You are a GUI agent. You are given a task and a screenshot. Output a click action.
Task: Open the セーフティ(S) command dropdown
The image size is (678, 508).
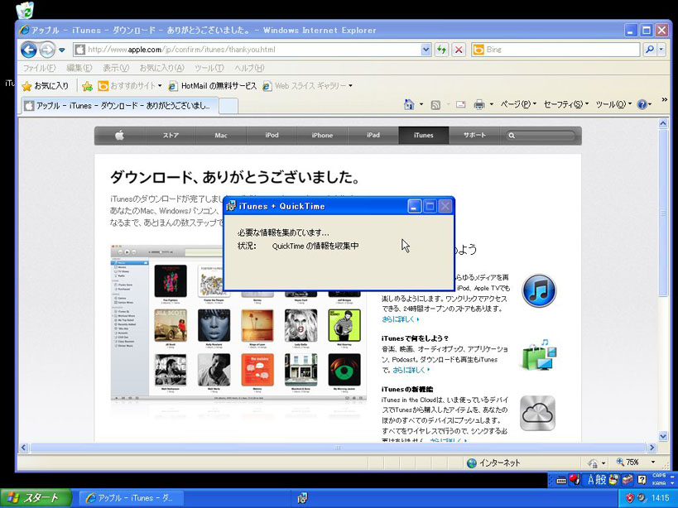tap(565, 104)
